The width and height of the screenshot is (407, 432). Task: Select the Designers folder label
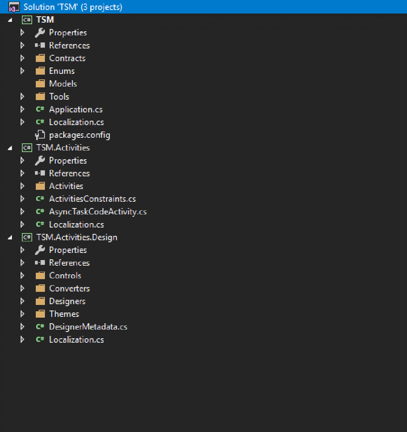click(67, 301)
